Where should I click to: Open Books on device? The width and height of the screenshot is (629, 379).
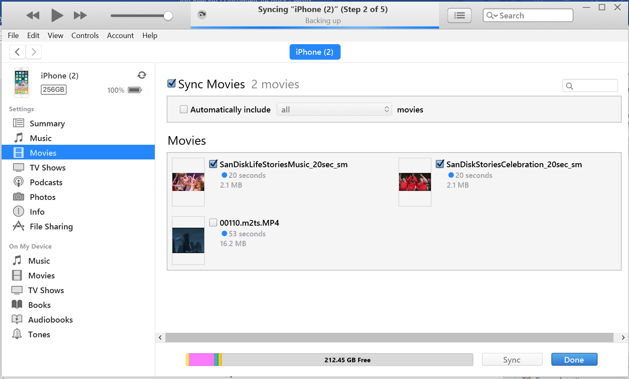78,305
